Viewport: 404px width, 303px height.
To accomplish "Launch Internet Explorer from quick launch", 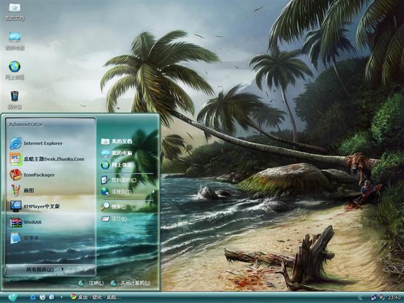I will (x=33, y=297).
